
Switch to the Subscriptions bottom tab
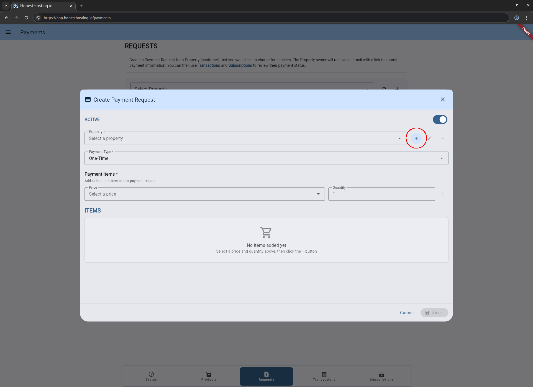[x=381, y=376]
